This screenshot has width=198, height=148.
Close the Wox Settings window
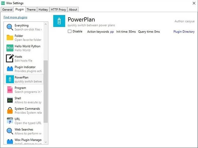(194, 3)
